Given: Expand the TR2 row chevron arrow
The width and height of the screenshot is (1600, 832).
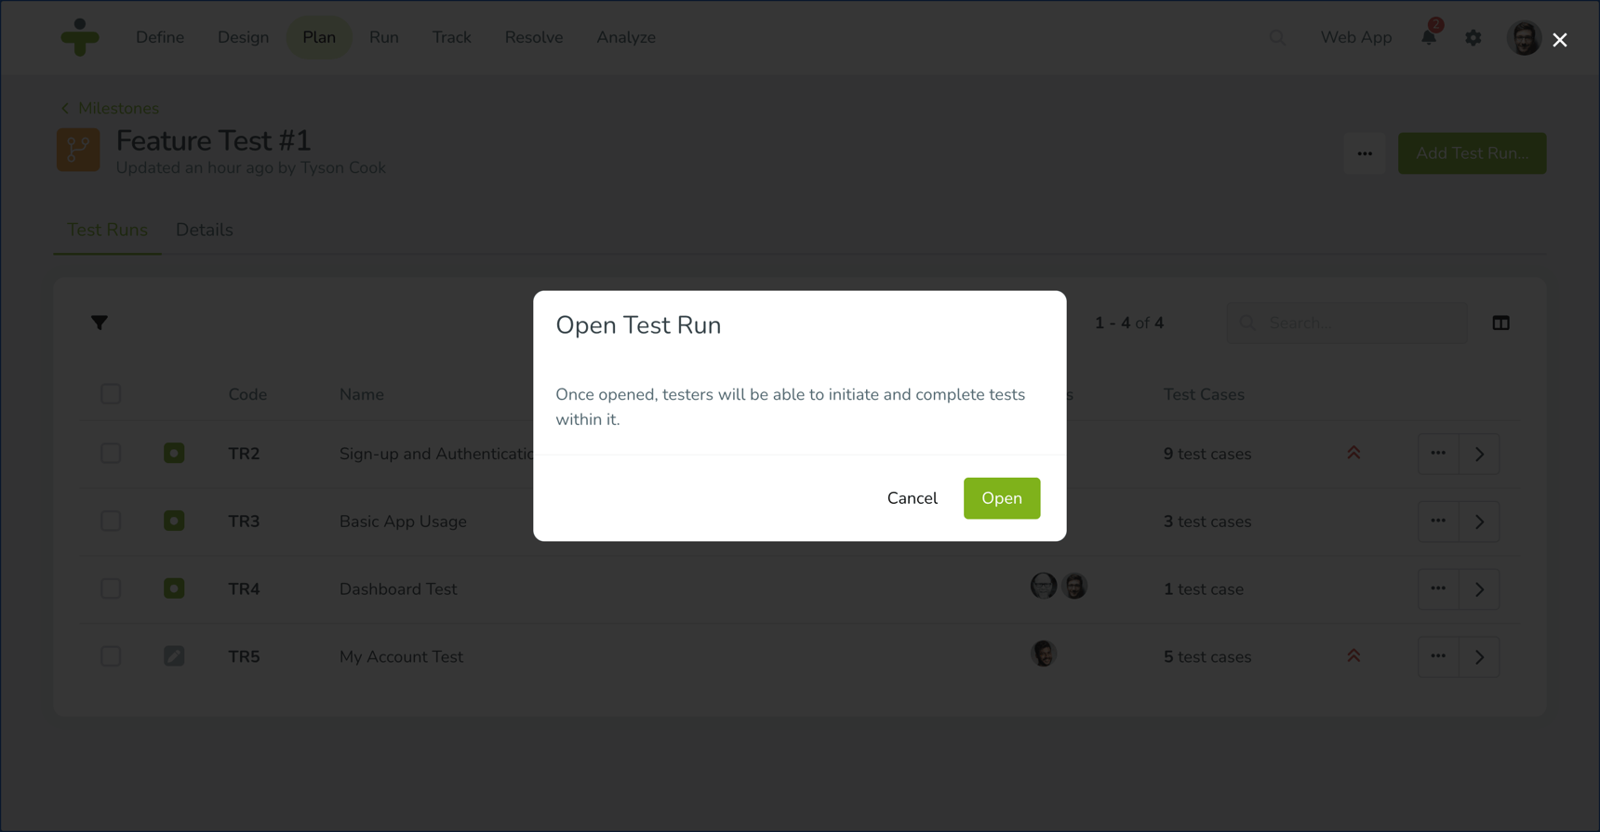Looking at the screenshot, I should (1479, 454).
